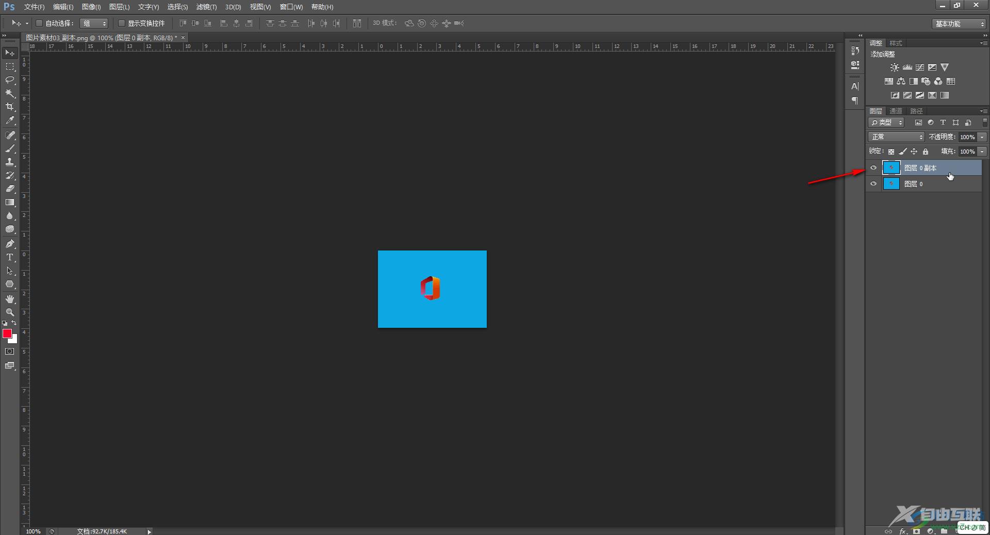This screenshot has width=990, height=535.
Task: Toggle the layer filter switch
Action: tap(985, 123)
